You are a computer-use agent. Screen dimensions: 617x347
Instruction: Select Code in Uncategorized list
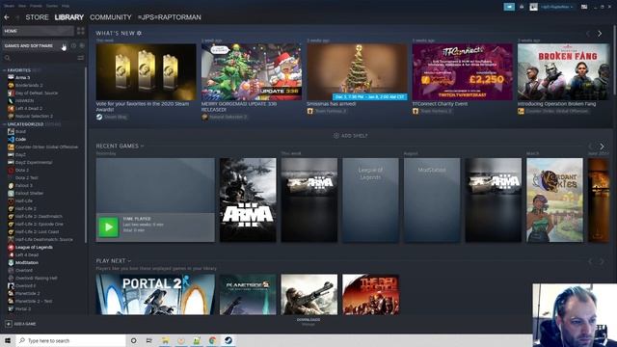20,139
